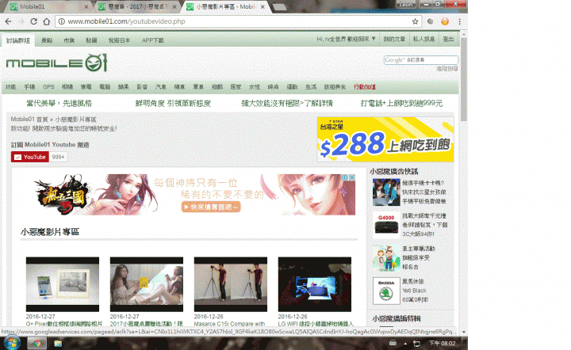Open 私人訊息 link
Viewport: 571px width, 350px height.
pyautogui.click(x=423, y=39)
